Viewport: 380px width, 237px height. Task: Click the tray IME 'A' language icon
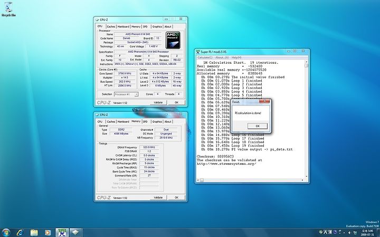click(325, 232)
